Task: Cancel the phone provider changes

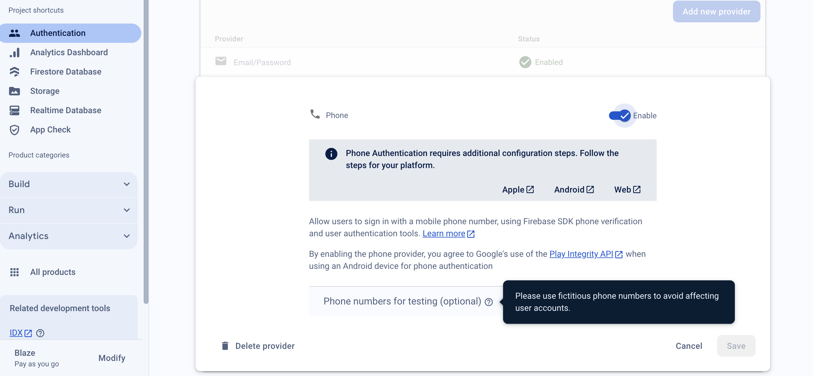Action: 689,346
